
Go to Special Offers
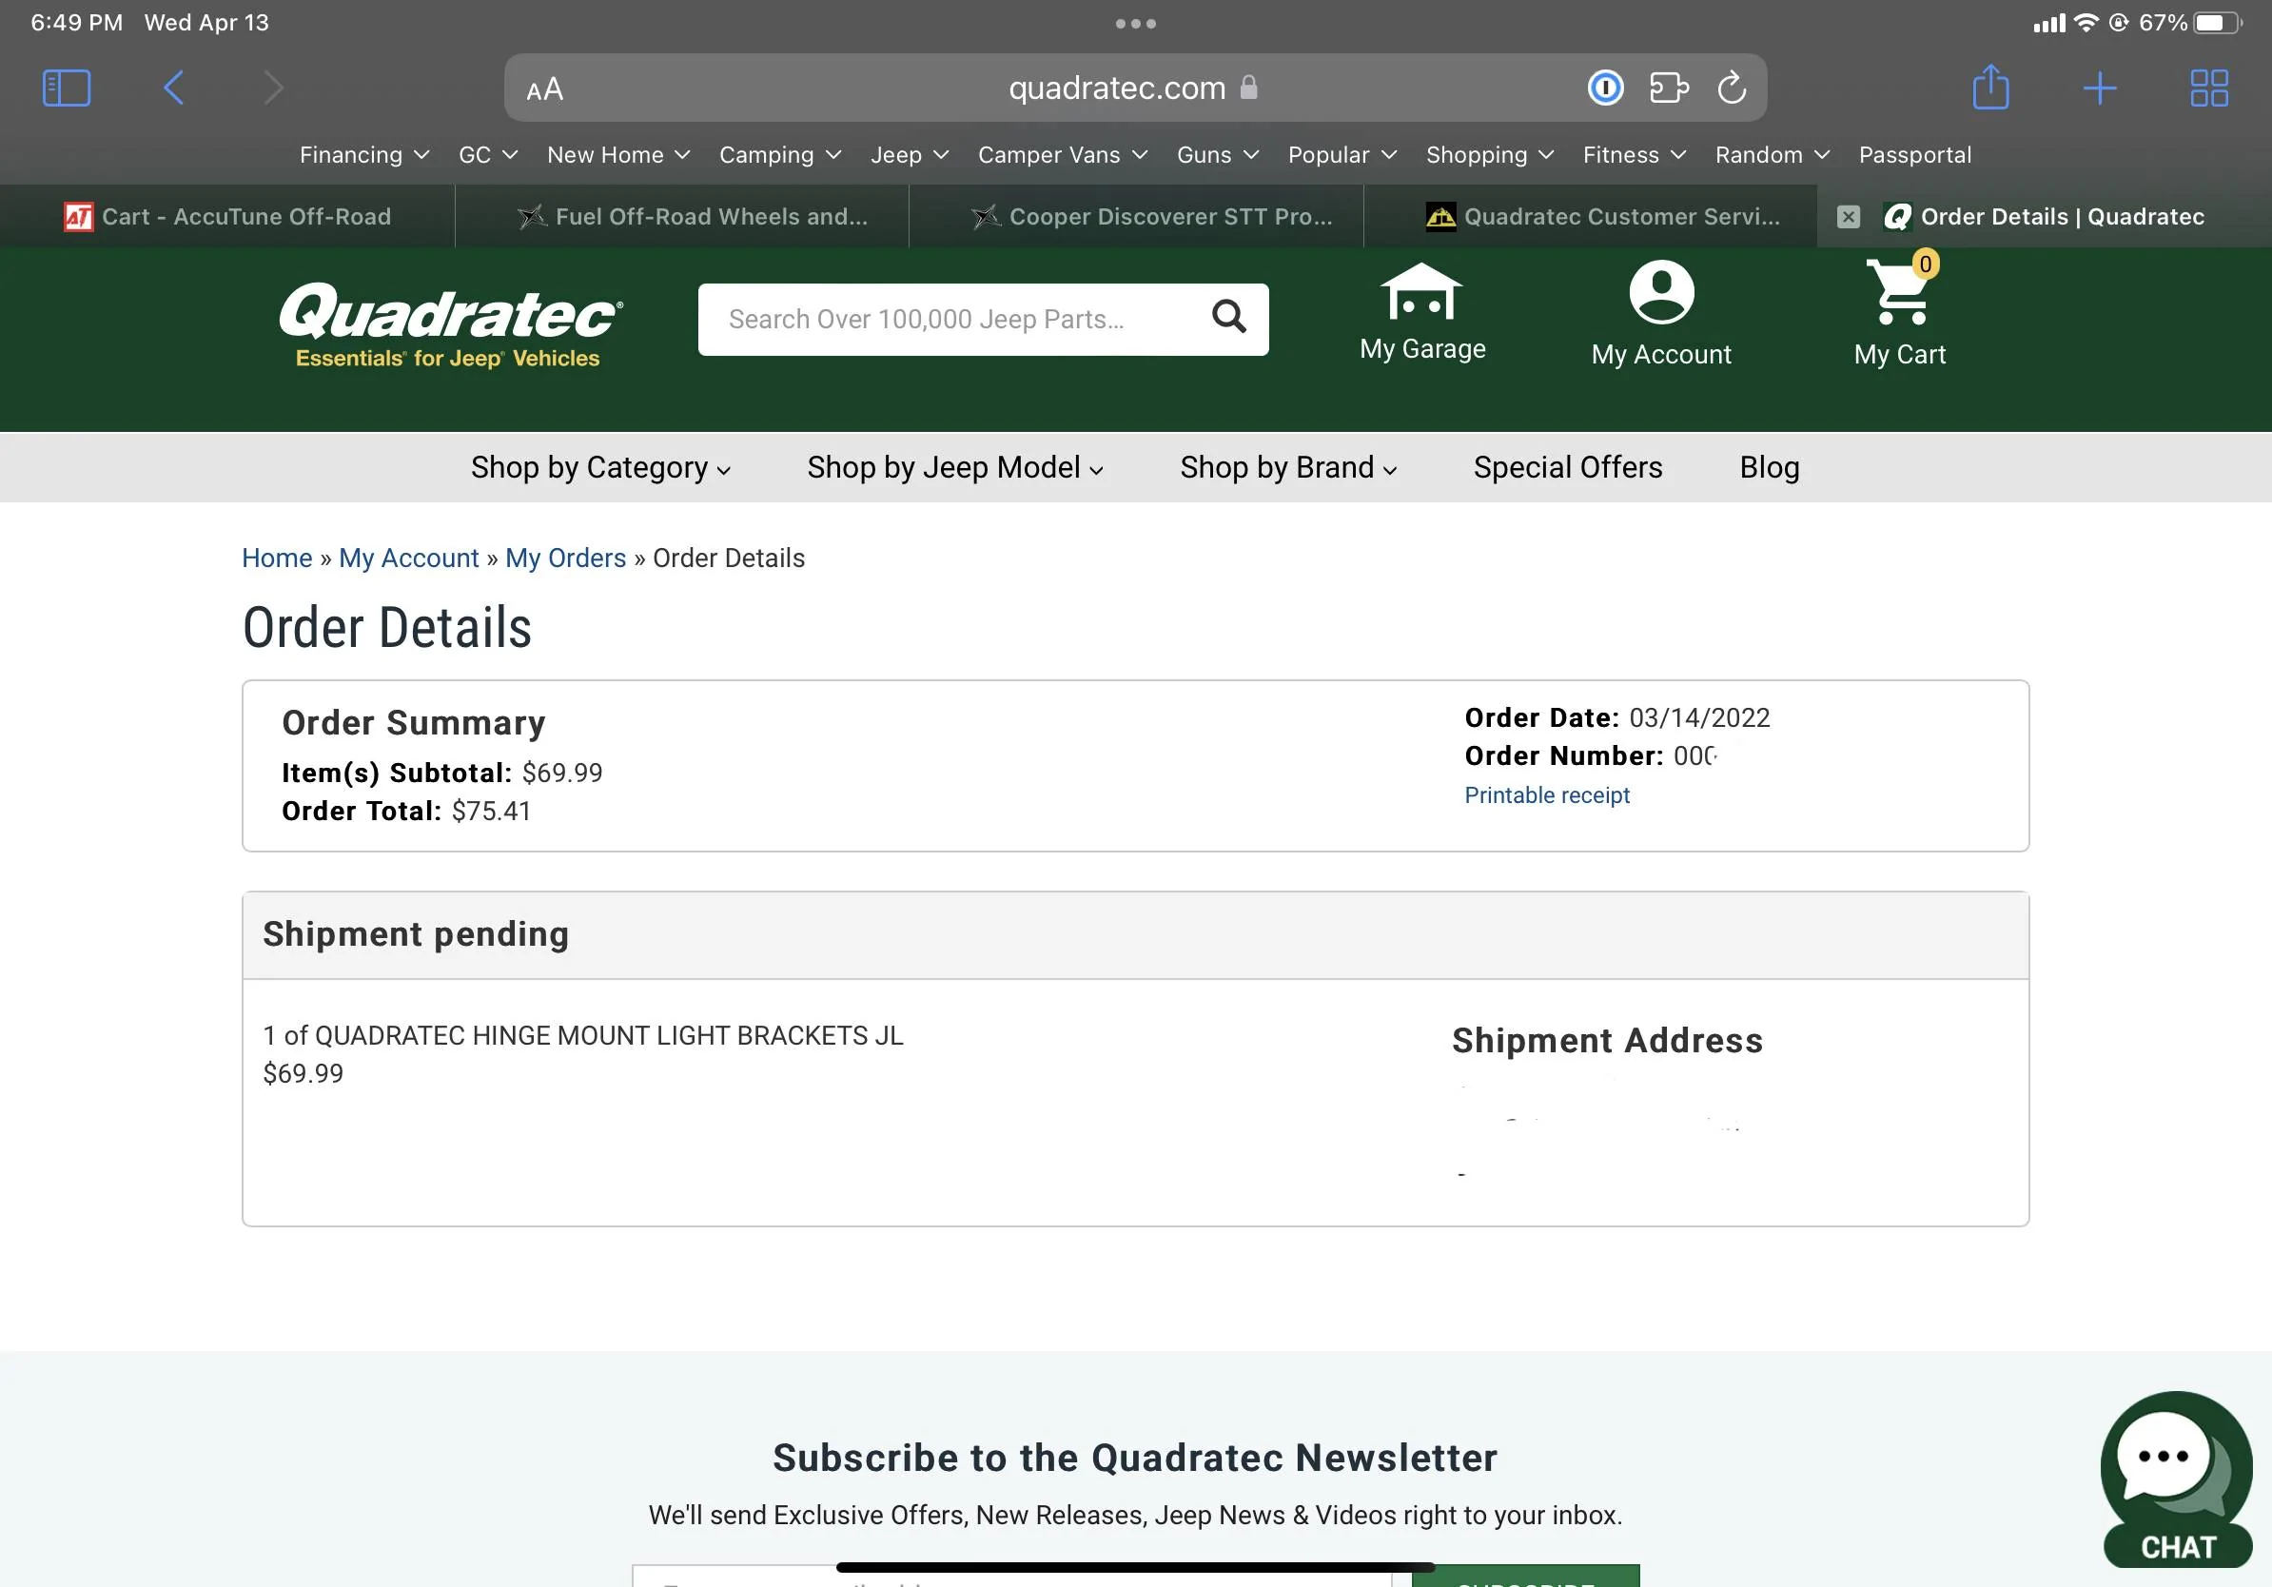coord(1567,467)
